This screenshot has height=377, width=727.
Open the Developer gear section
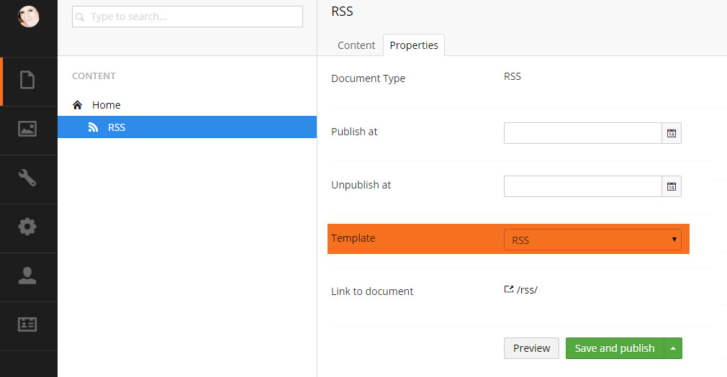click(28, 227)
